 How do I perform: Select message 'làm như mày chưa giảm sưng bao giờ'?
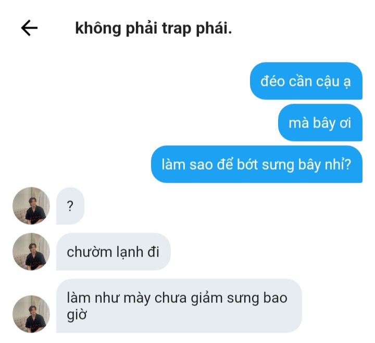[179, 306]
